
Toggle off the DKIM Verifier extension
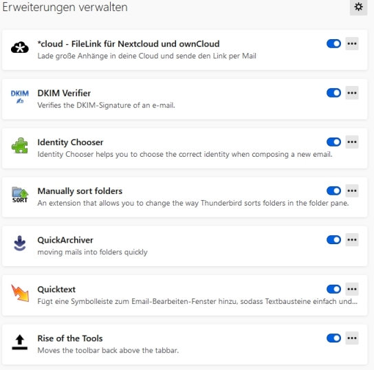tap(333, 93)
